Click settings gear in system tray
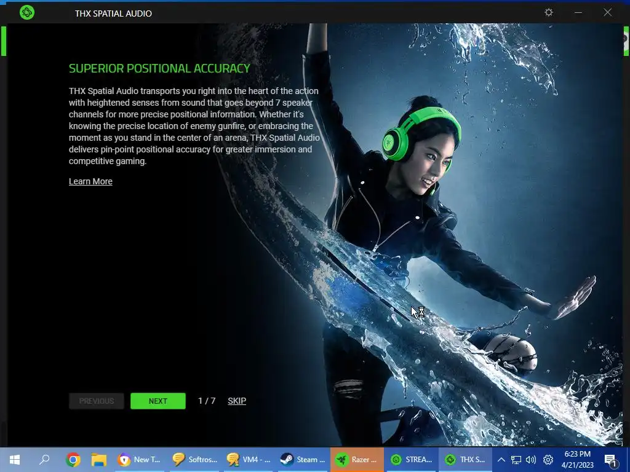Viewport: 630px width, 472px height. click(x=548, y=460)
